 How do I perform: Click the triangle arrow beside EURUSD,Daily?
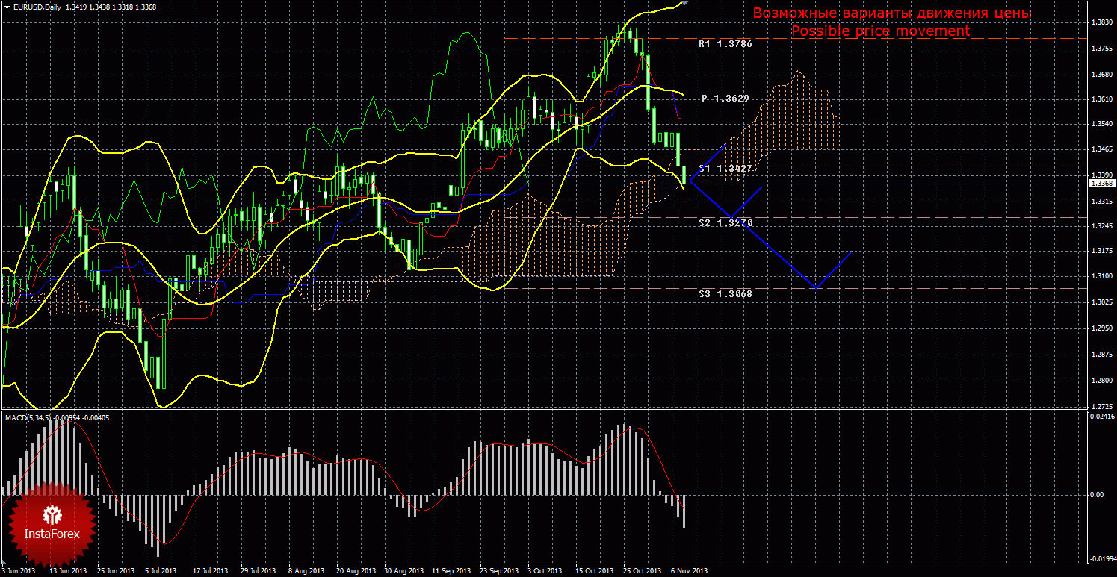click(6, 7)
